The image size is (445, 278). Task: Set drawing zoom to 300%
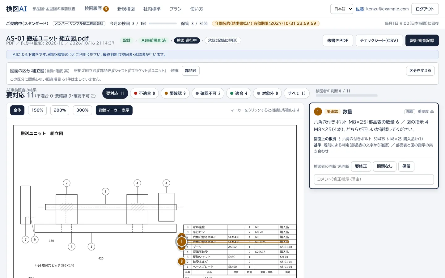83,110
